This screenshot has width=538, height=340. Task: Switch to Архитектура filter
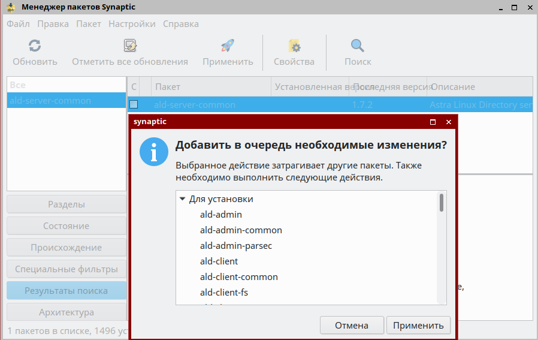click(x=67, y=312)
